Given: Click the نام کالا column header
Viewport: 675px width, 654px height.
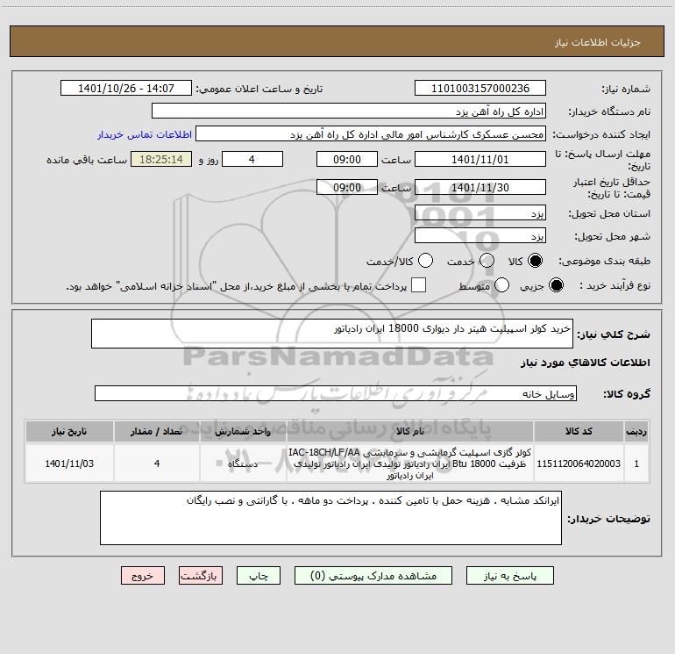Looking at the screenshot, I should pos(410,431).
